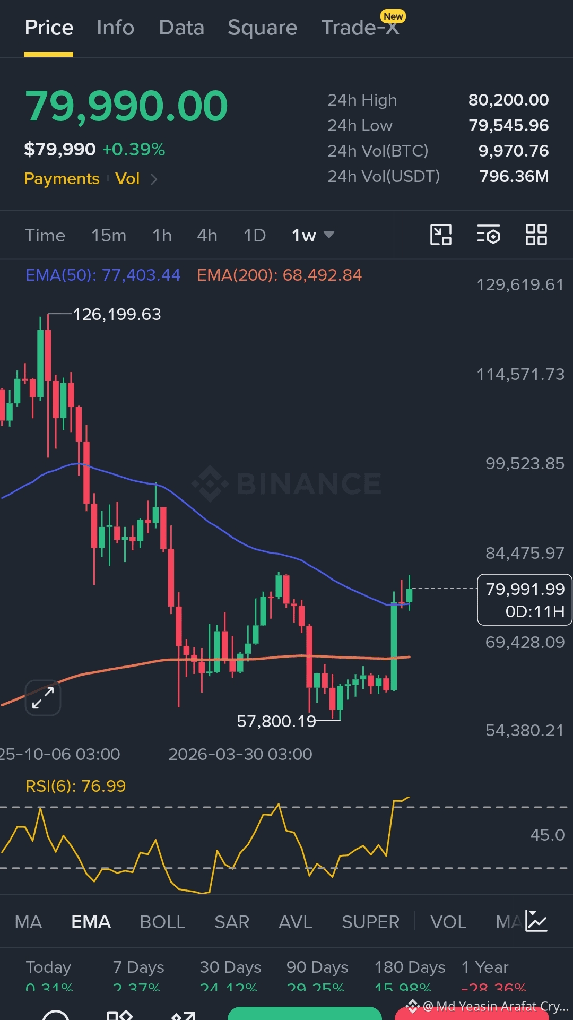Screen dimensions: 573x1020
Task: Select the SAR indicator
Action: [232, 922]
